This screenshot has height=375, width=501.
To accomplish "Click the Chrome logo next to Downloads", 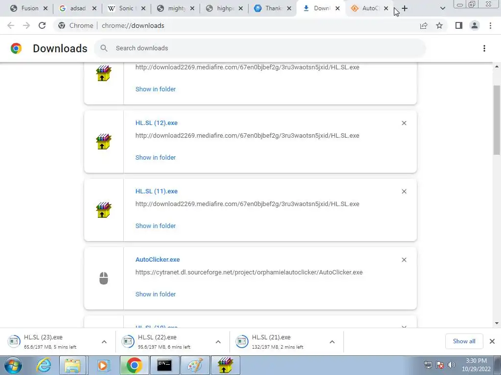I will click(x=16, y=48).
